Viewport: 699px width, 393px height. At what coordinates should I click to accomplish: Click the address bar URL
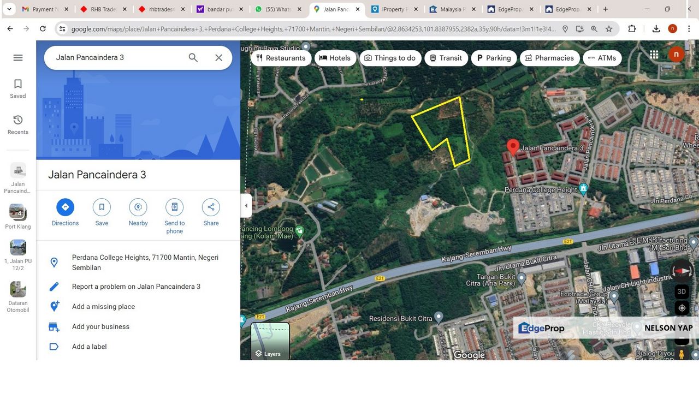coord(314,29)
